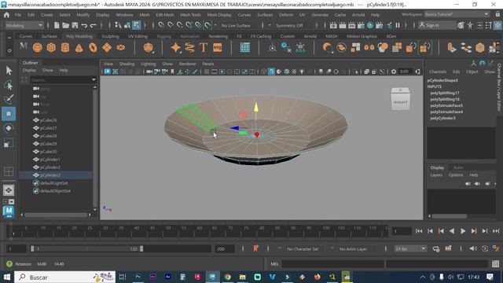
Task: Create a polygon torus from the shelf
Action: point(93,47)
